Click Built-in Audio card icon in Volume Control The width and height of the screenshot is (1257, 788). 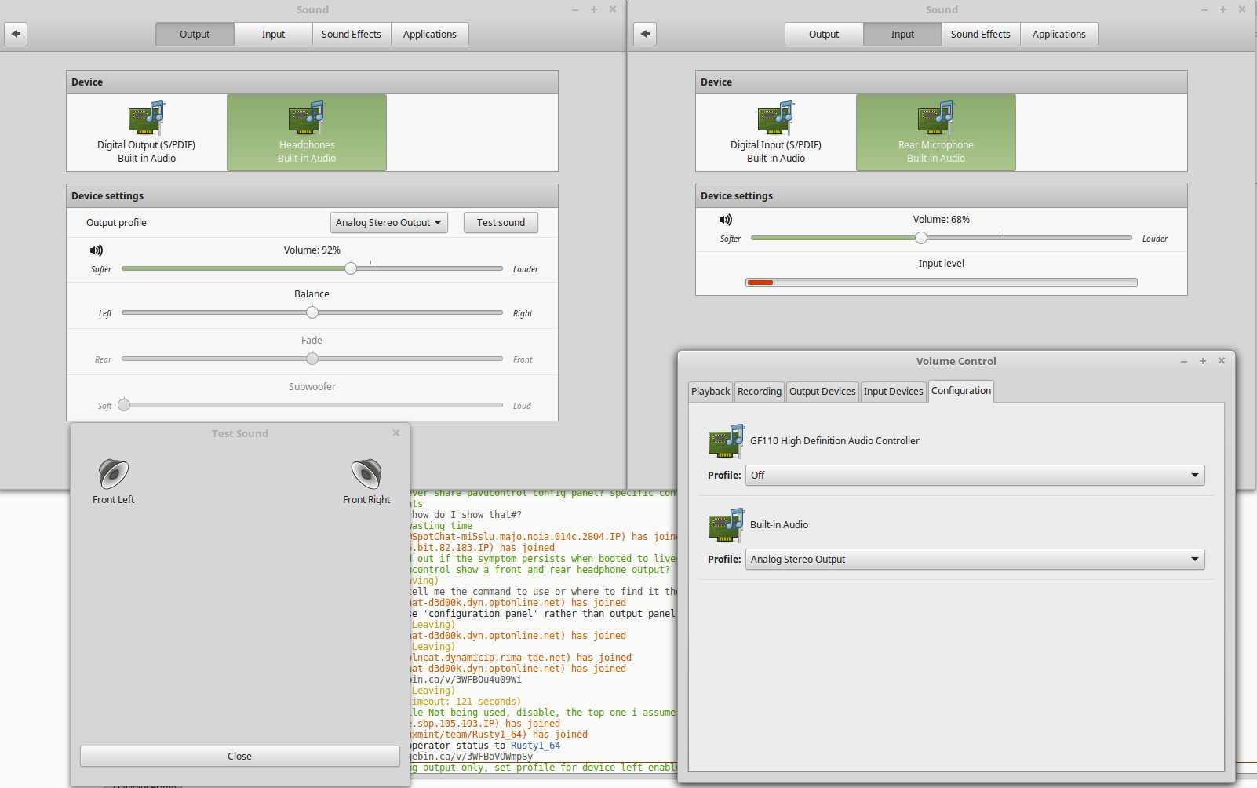[726, 525]
